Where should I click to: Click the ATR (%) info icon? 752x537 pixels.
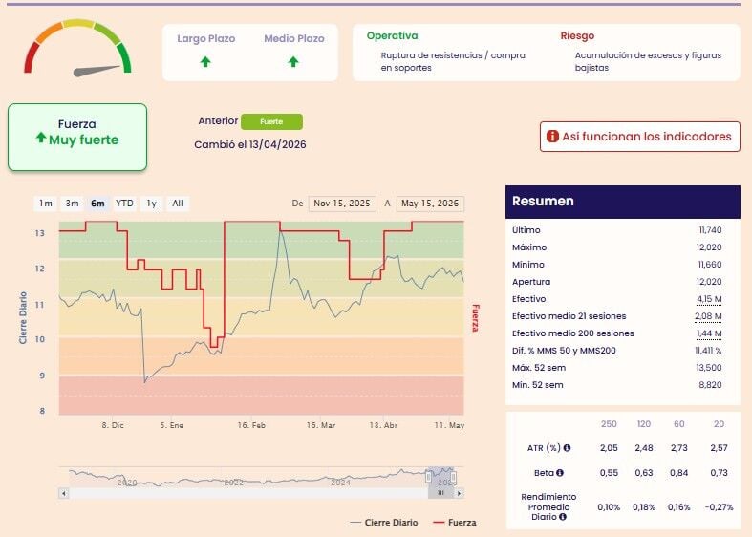(x=567, y=448)
